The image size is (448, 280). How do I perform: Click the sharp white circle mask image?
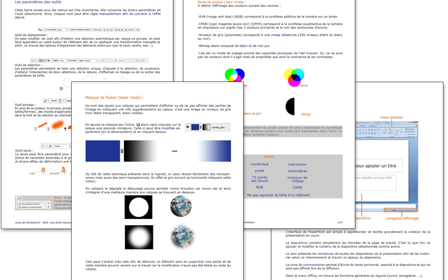click(x=138, y=207)
